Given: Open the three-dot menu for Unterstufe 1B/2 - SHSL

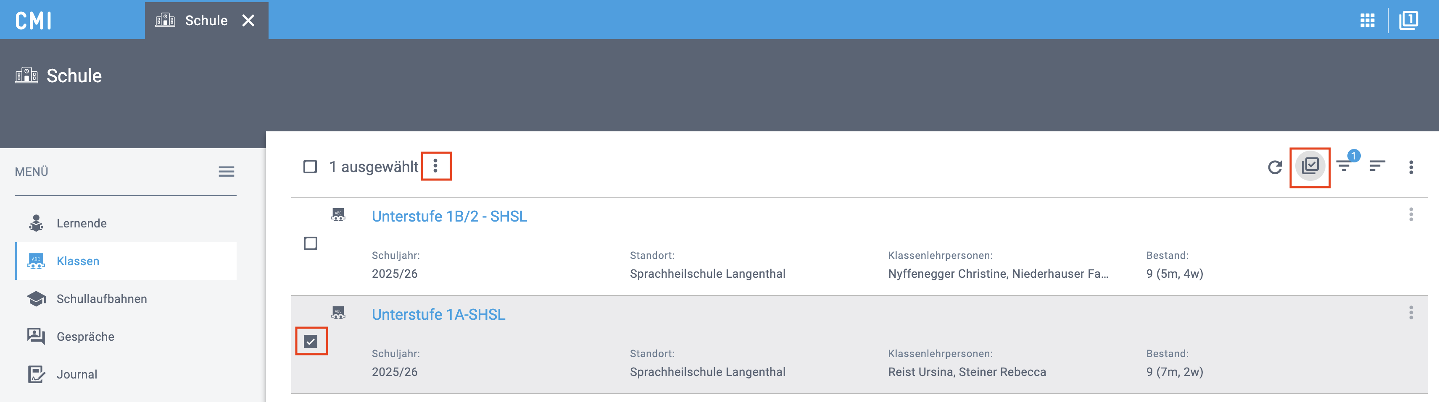Looking at the screenshot, I should pos(1410,215).
